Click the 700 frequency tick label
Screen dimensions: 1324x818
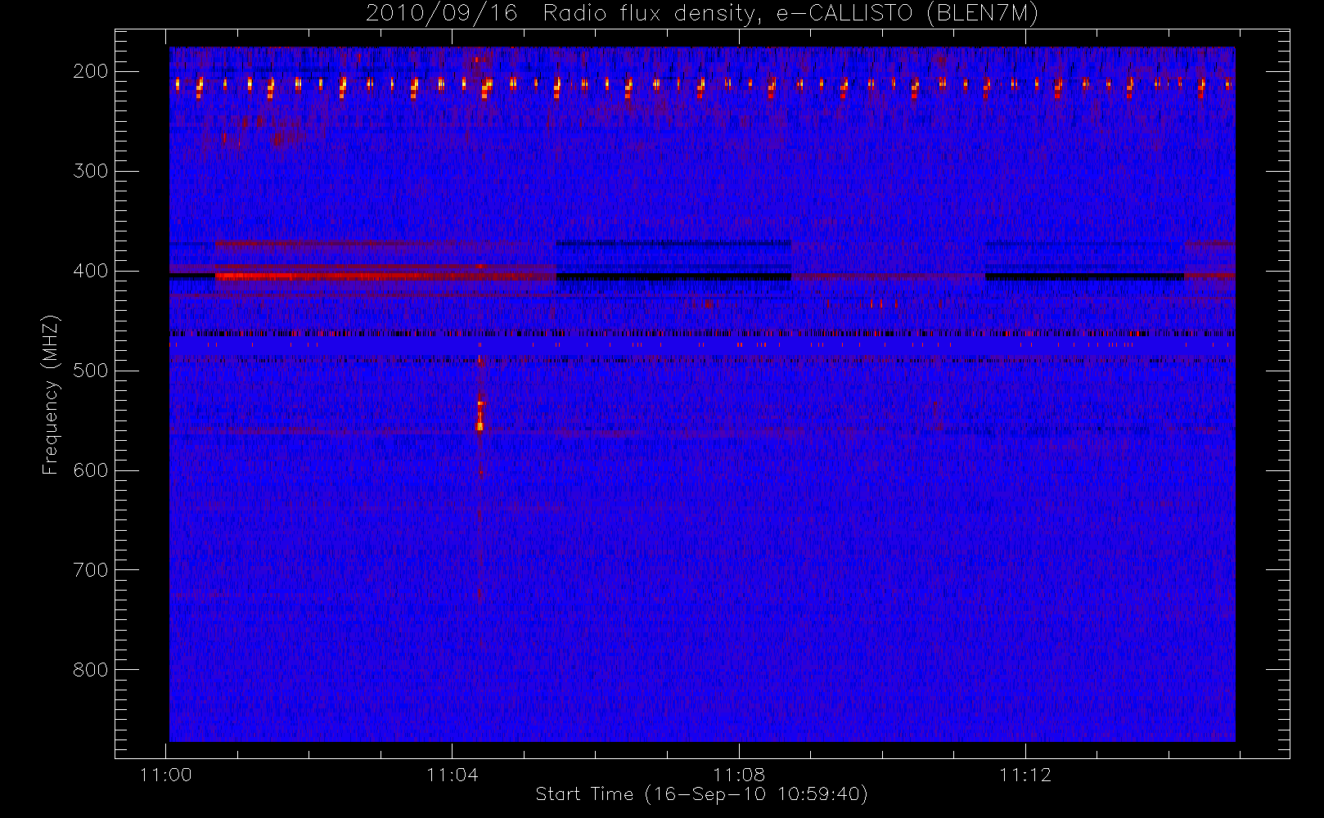pyautogui.click(x=91, y=570)
